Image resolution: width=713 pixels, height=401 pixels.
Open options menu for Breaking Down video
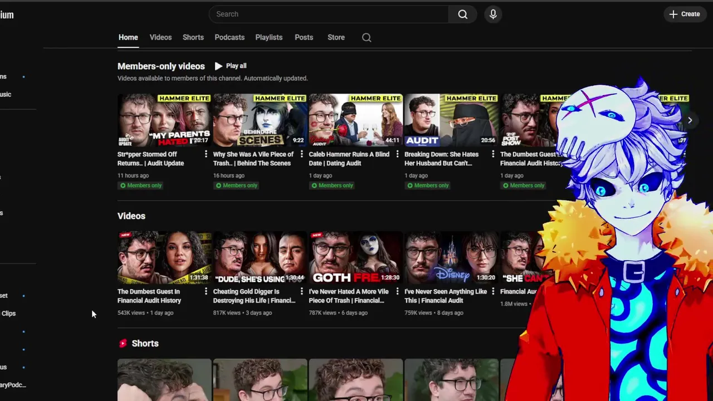493,154
